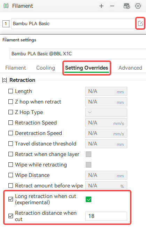
Task: Collapse the Retraction section
Action: pyautogui.click(x=5, y=80)
